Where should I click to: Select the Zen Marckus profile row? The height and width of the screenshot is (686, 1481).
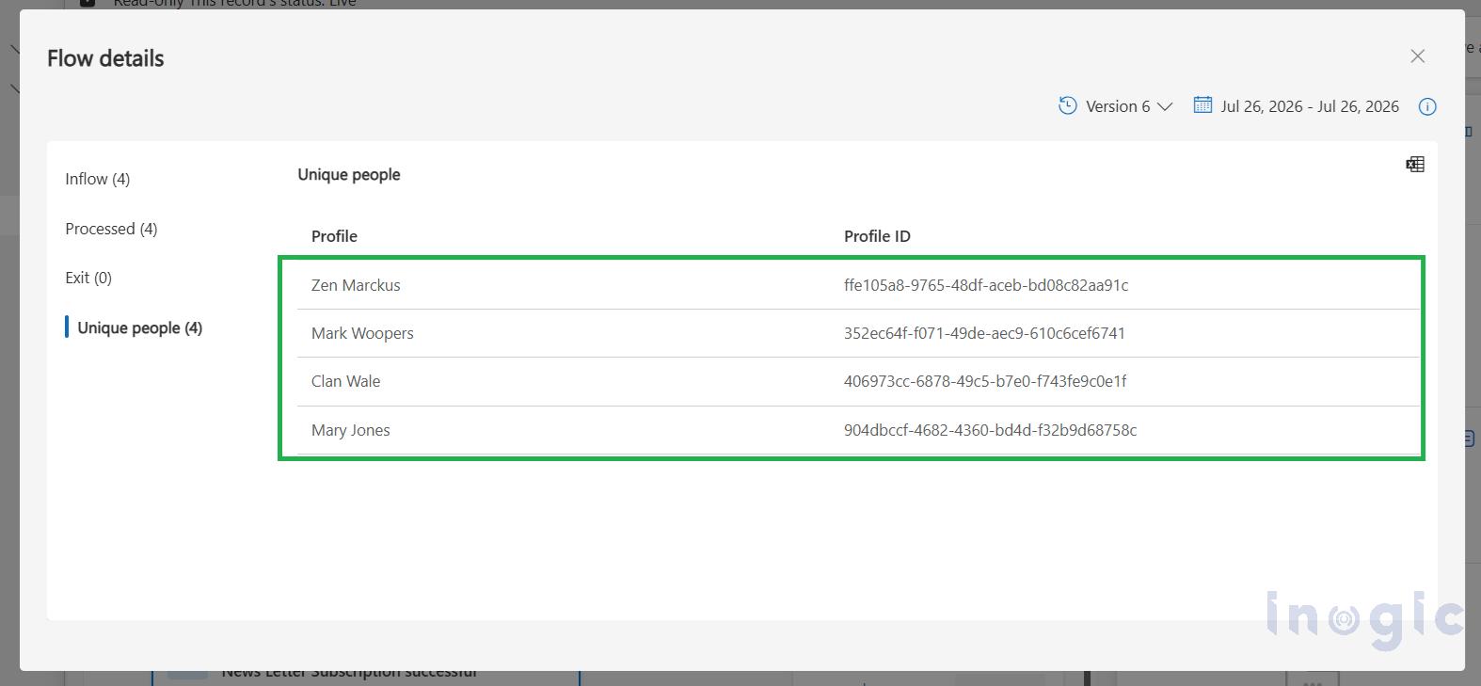(x=858, y=285)
